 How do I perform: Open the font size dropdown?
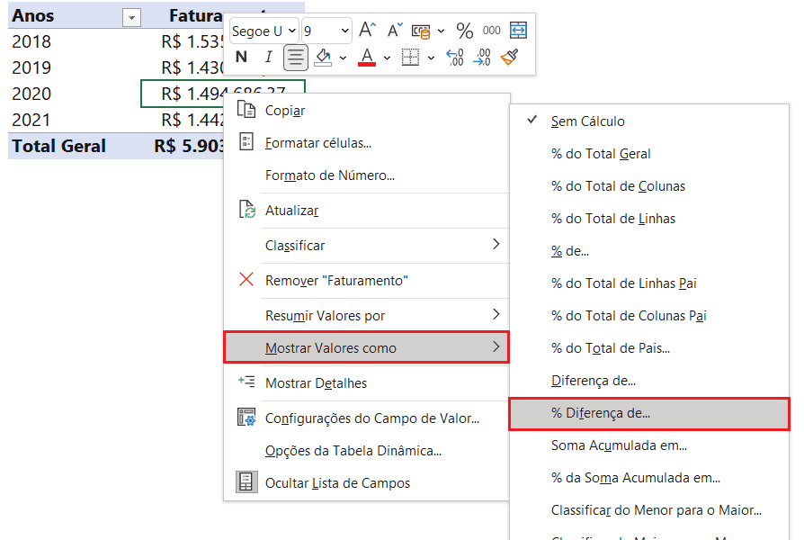point(326,31)
